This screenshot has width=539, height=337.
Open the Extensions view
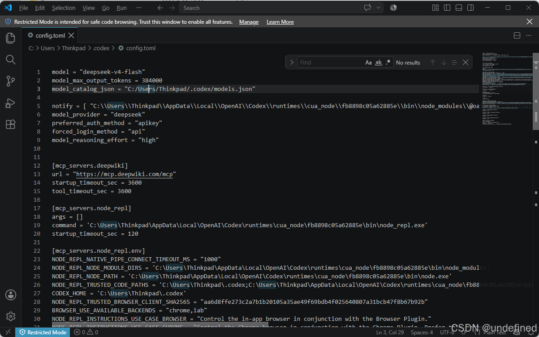pos(11,125)
